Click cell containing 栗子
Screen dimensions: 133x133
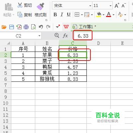click(x=47, y=61)
